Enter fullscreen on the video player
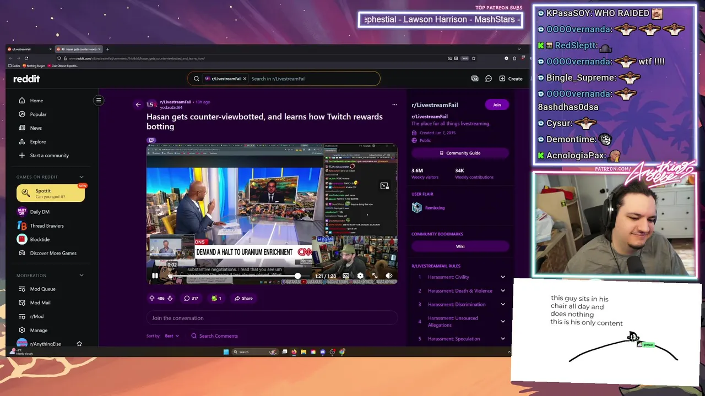Image resolution: width=705 pixels, height=396 pixels. (375, 276)
